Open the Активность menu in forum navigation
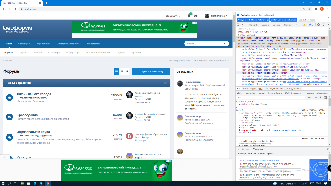 point(25,44)
